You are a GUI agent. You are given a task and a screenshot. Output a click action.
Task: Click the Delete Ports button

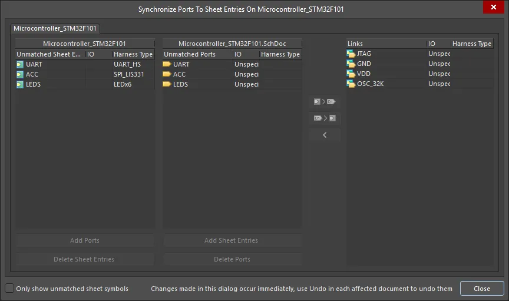pos(232,259)
